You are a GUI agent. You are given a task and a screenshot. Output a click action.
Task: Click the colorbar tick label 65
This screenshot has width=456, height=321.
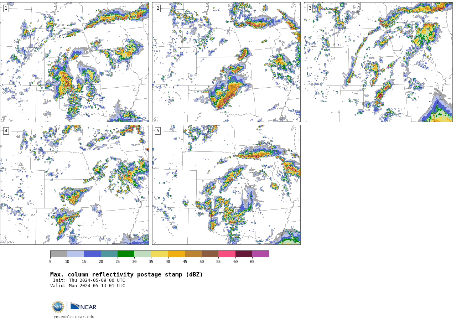pyautogui.click(x=252, y=262)
